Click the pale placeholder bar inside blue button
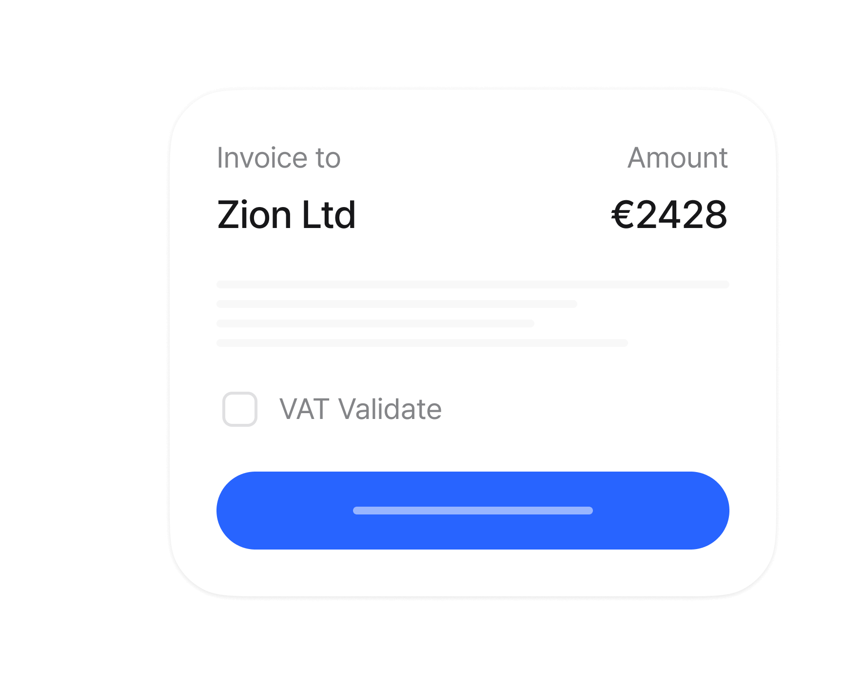 tap(473, 511)
